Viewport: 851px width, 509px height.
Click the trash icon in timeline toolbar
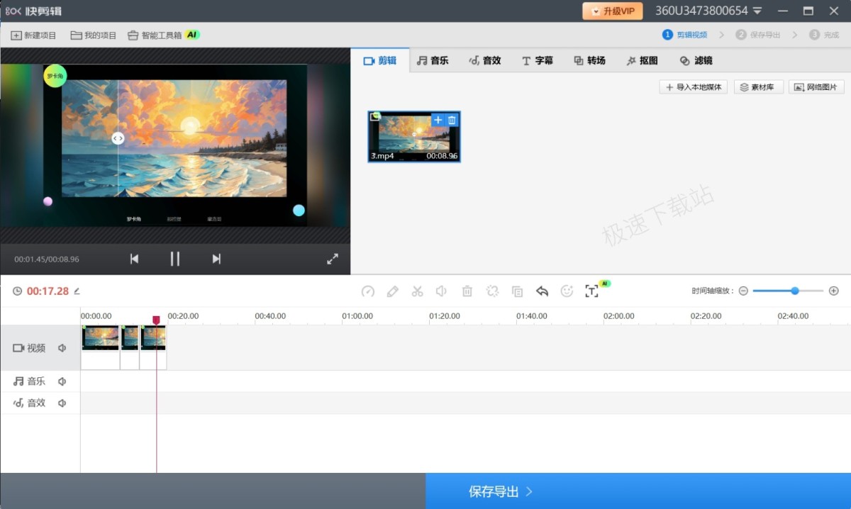click(x=467, y=291)
